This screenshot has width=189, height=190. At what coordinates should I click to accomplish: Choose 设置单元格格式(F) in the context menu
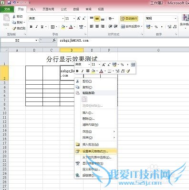click(96, 151)
